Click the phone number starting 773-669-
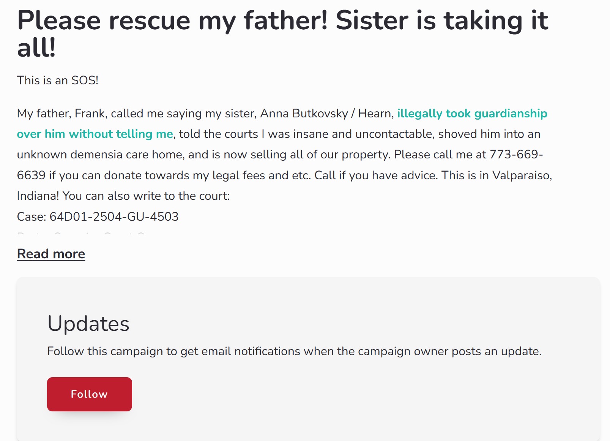 pyautogui.click(x=517, y=155)
